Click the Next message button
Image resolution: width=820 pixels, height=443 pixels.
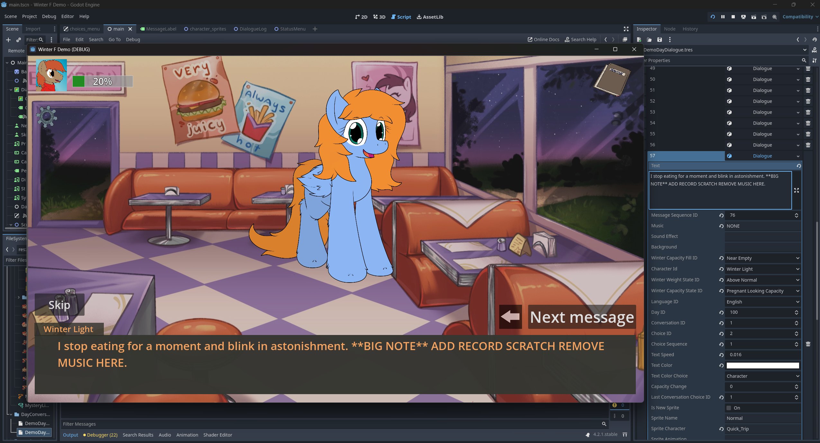coord(581,317)
